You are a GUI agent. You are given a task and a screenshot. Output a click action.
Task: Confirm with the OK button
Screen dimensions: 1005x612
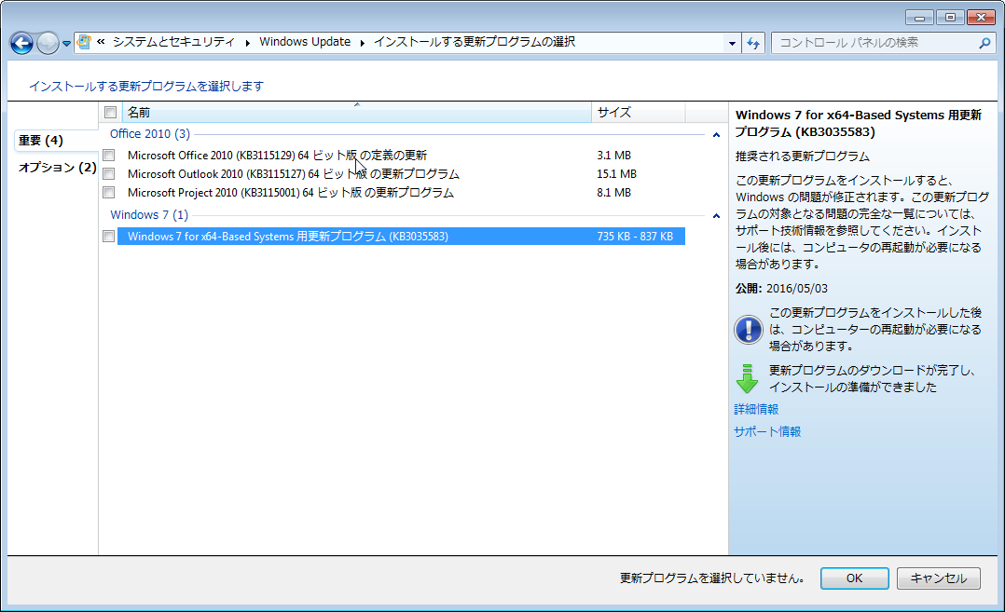click(x=854, y=578)
